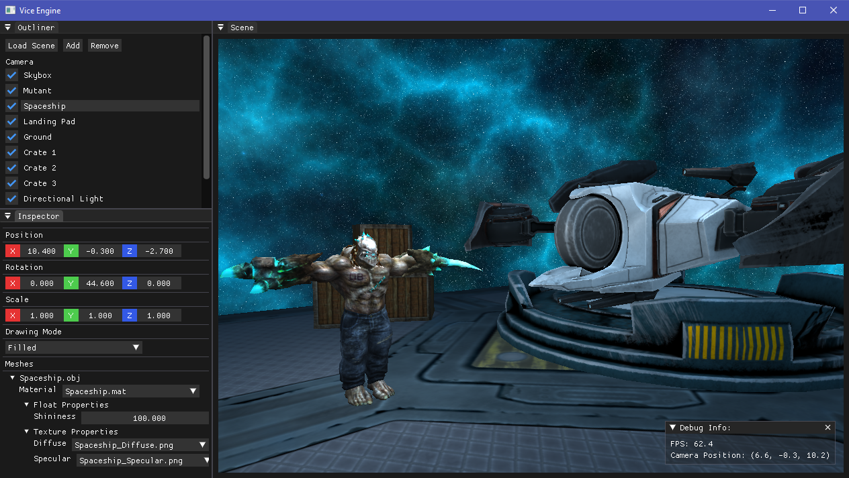Select Crate 1 in the Outliner
This screenshot has height=478, width=849.
coord(110,152)
